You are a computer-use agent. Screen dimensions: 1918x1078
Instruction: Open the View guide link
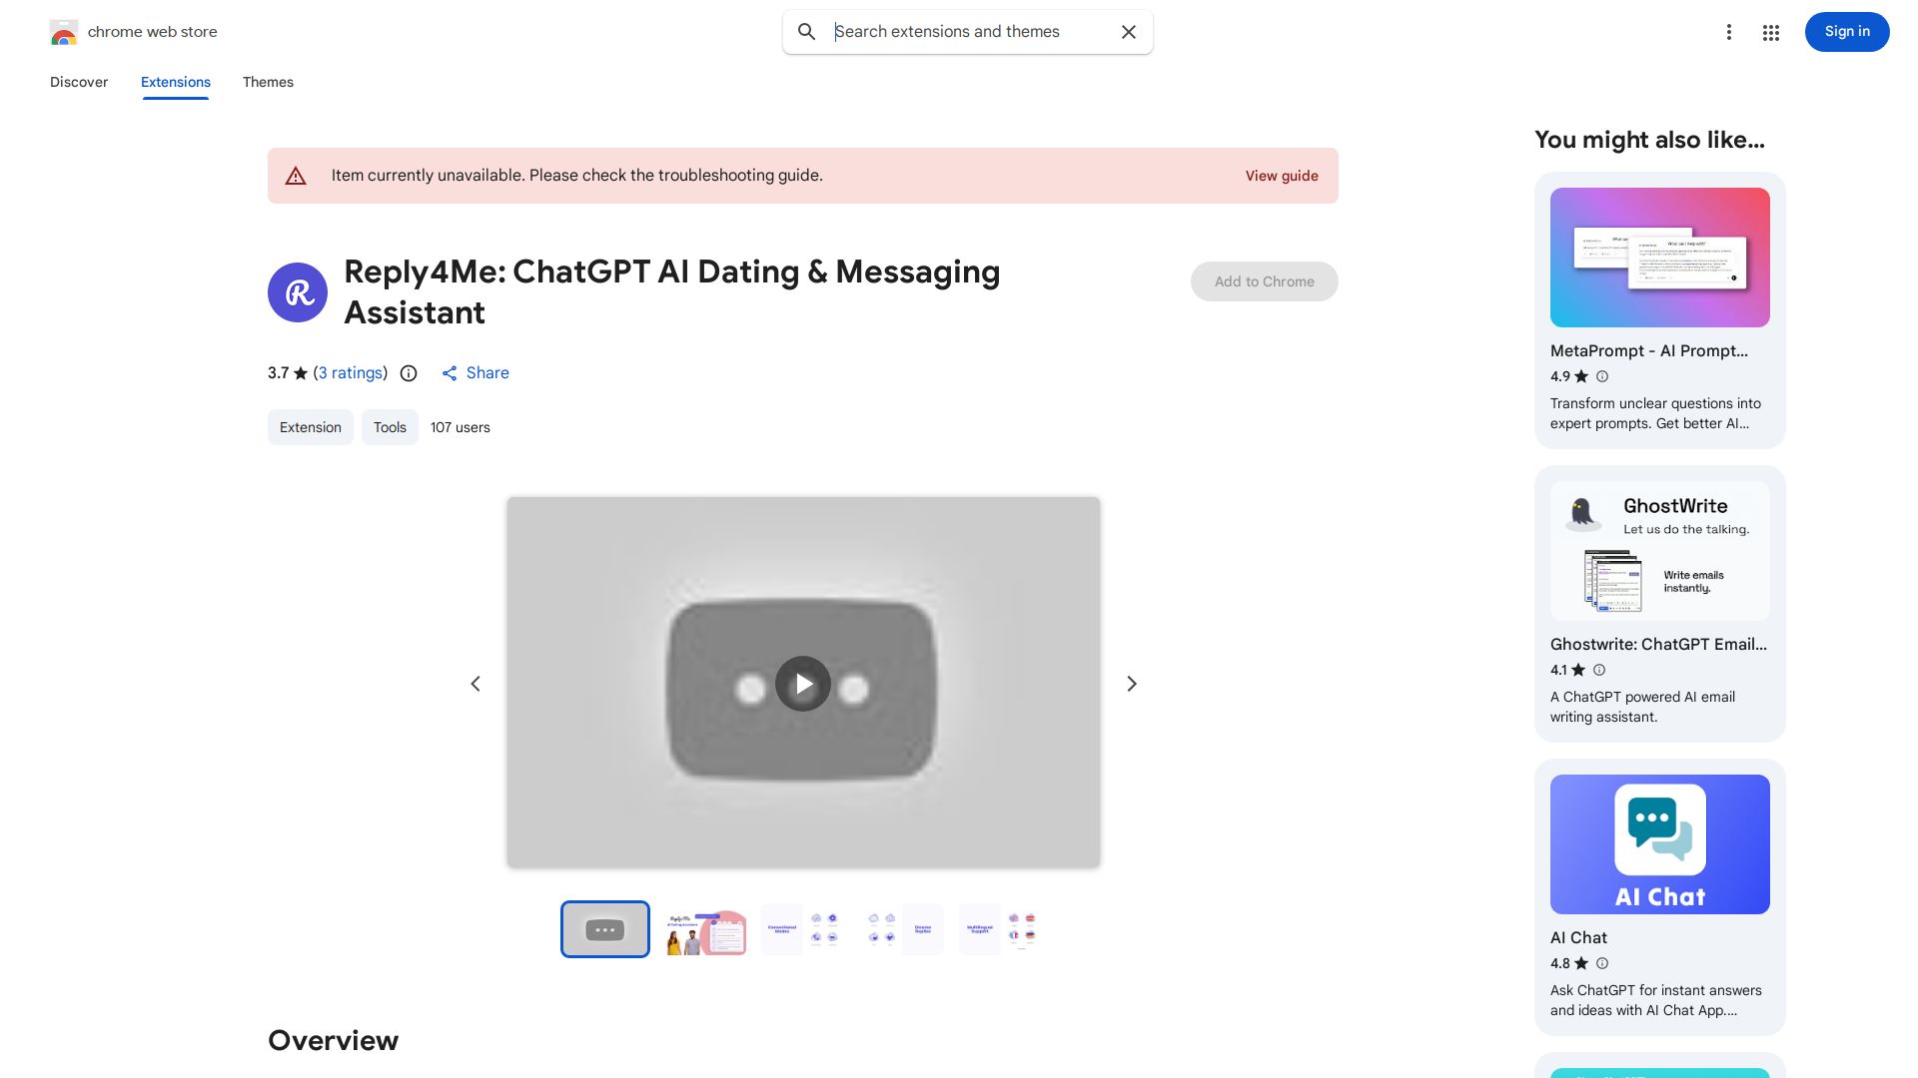click(1281, 176)
